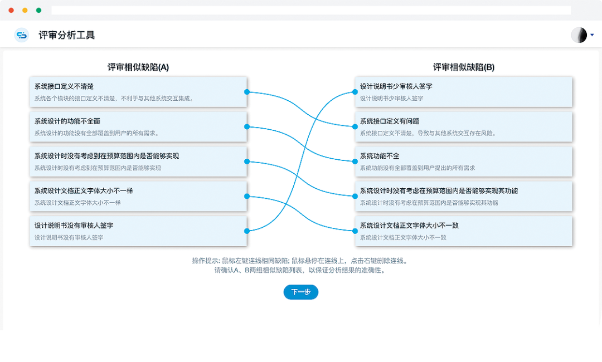The height and width of the screenshot is (362, 602).
Task: Click the yellow minimize traffic light dot
Action: coord(23,10)
